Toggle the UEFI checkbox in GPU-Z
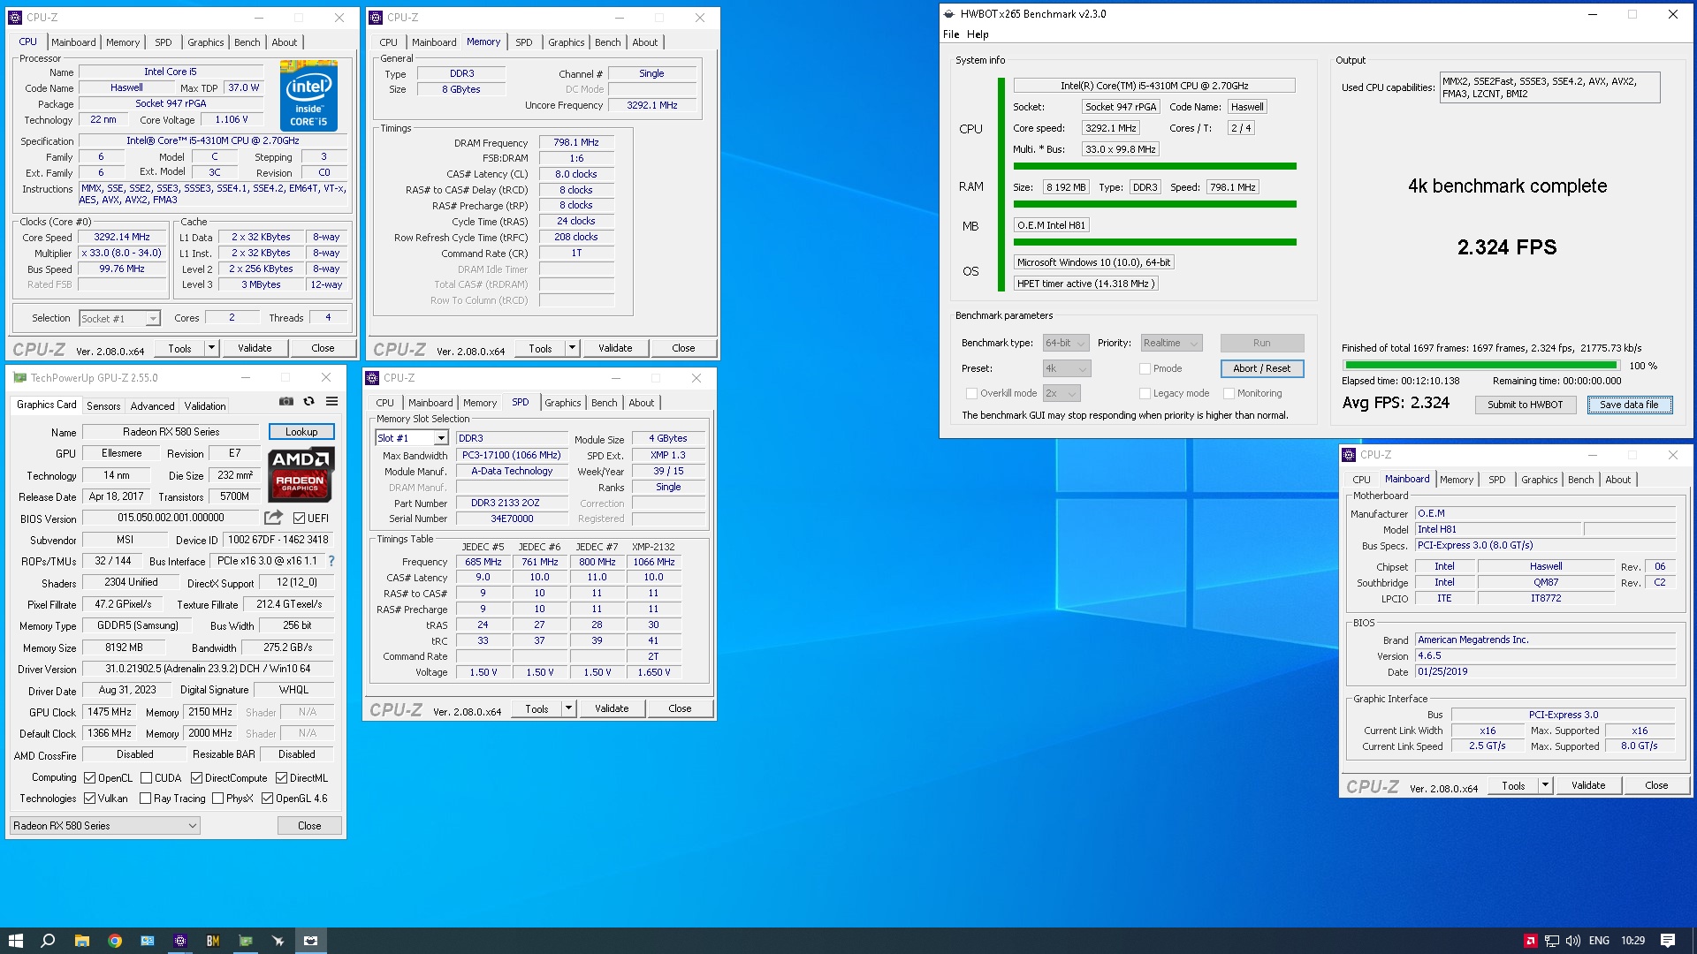The width and height of the screenshot is (1697, 954). (x=299, y=518)
